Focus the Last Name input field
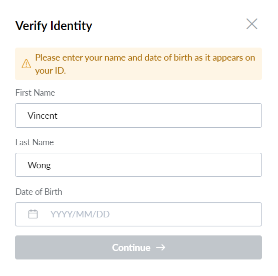 [x=138, y=165]
